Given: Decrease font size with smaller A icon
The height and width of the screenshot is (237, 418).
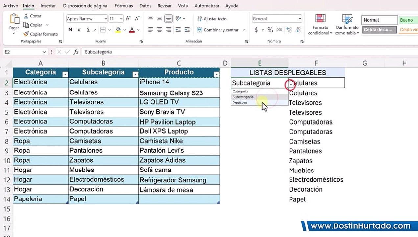Looking at the screenshot, I should point(137,19).
